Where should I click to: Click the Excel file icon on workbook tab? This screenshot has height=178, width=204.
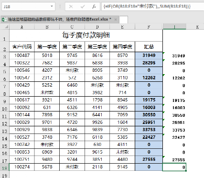(4, 20)
